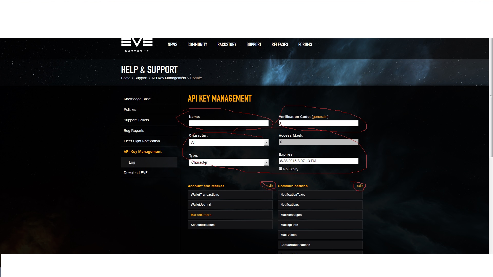Go to Support Tickets in sidebar
Viewport: 493px width, 277px height.
[x=136, y=120]
